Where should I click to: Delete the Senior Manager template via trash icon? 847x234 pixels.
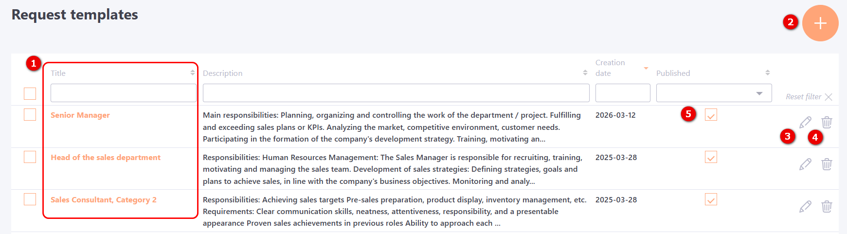click(x=827, y=122)
